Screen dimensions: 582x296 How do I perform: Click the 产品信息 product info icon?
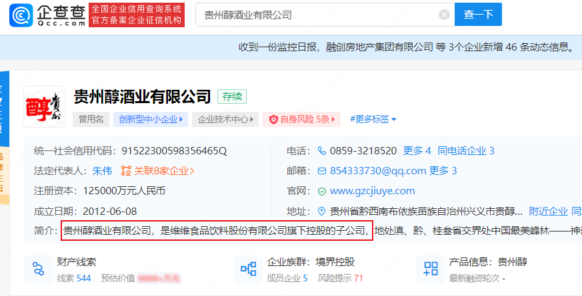430,269
